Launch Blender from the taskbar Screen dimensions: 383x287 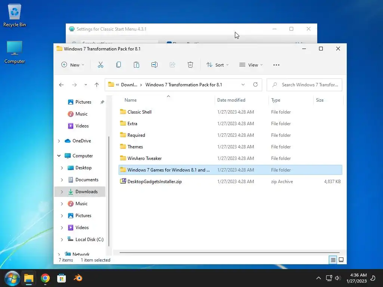78,278
